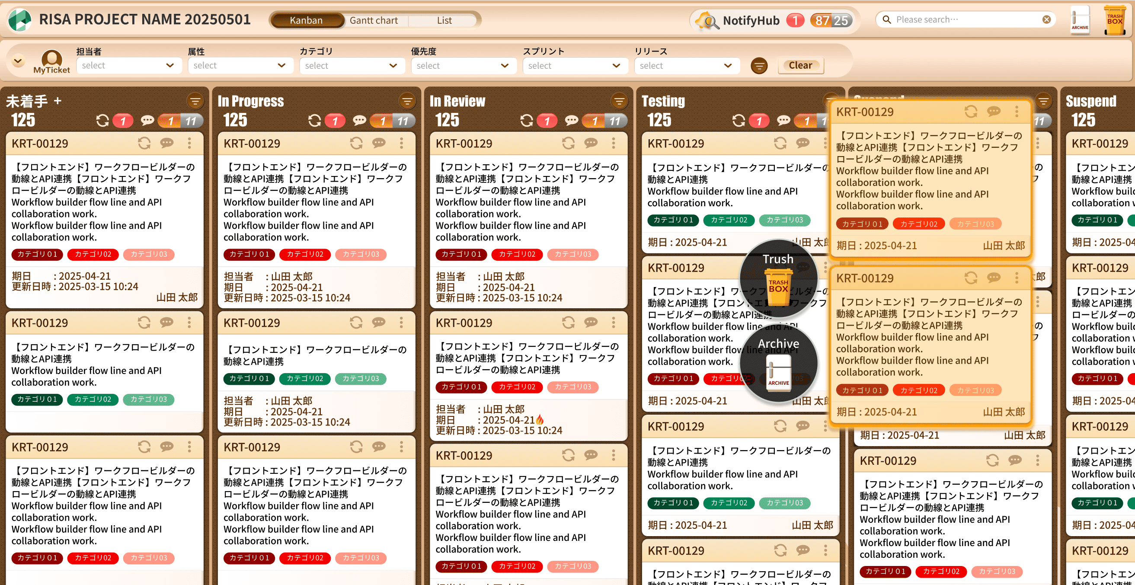This screenshot has height=585, width=1135.
Task: Open the In Progress column filter icon
Action: 407,101
